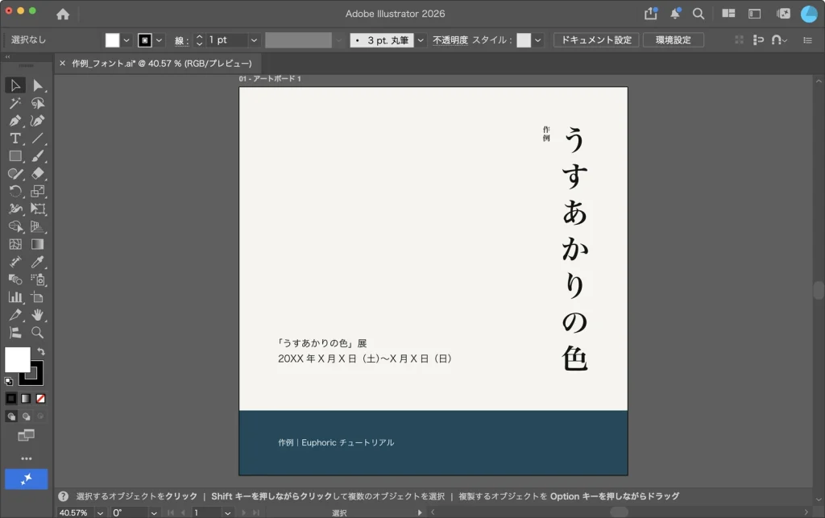The width and height of the screenshot is (825, 518).
Task: Select the Scale tool
Action: [38, 192]
